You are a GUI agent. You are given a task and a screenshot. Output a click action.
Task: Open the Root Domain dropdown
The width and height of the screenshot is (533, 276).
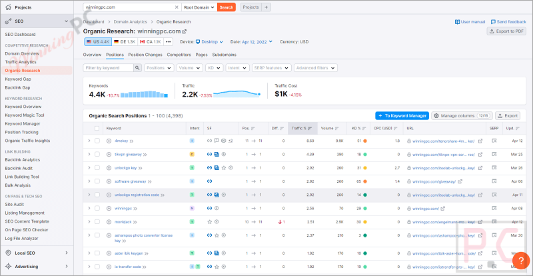199,7
